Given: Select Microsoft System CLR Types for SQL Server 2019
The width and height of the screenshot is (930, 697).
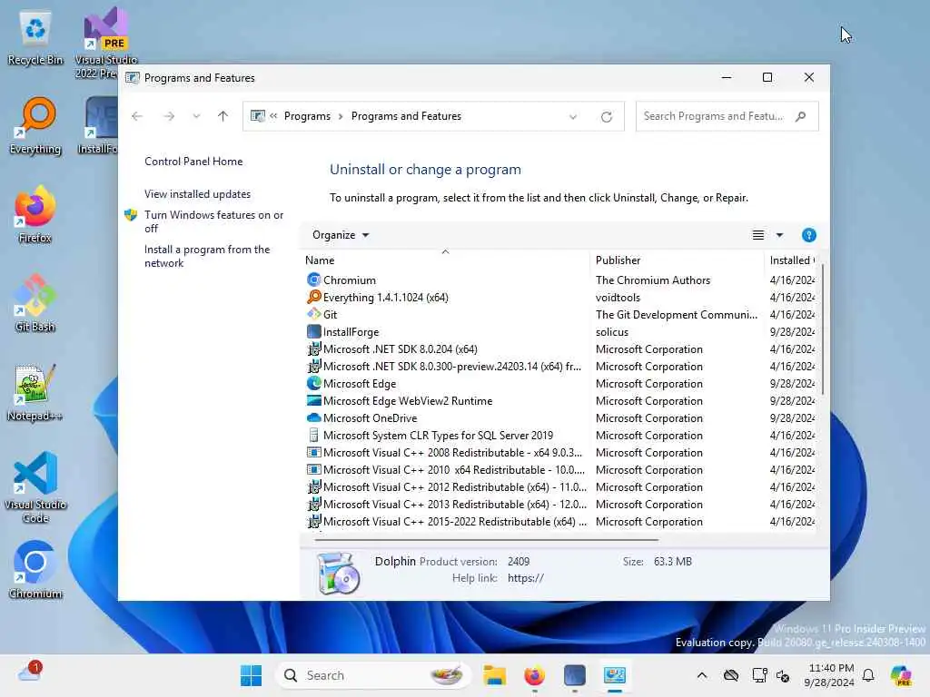Looking at the screenshot, I should coord(559,435).
